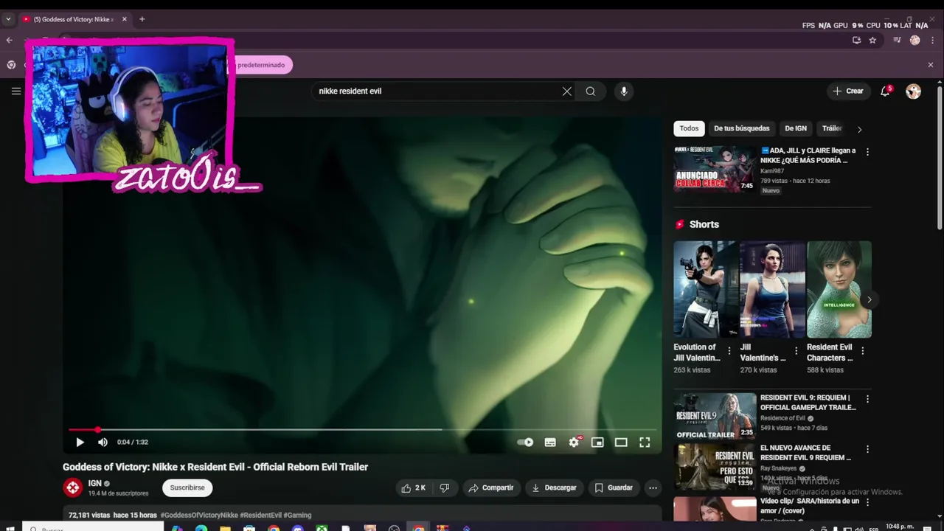944x531 pixels.
Task: Open Jill Valentine's short thumbnail
Action: 772,289
